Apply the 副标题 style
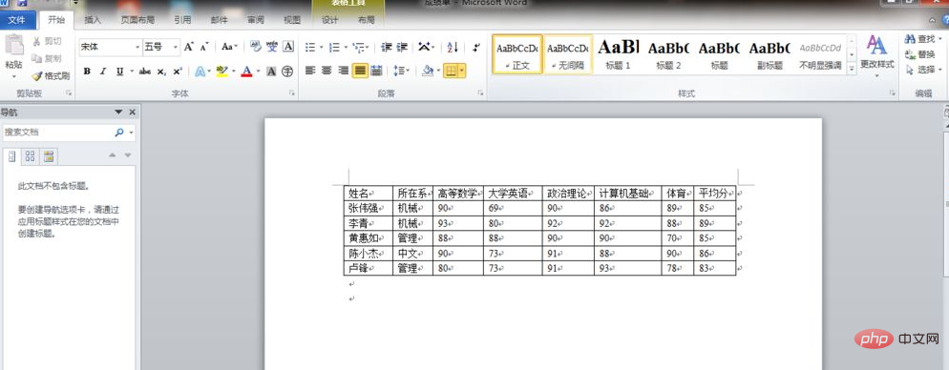The height and width of the screenshot is (370, 949). click(770, 53)
